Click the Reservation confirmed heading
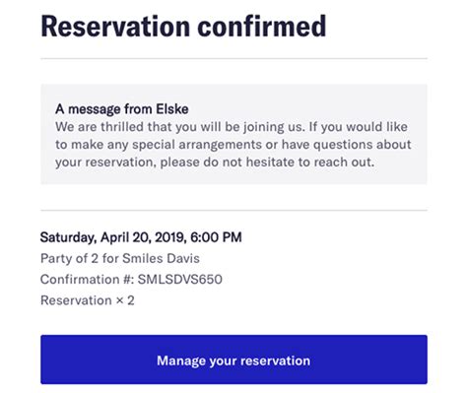Image resolution: width=467 pixels, height=393 pixels. [183, 27]
